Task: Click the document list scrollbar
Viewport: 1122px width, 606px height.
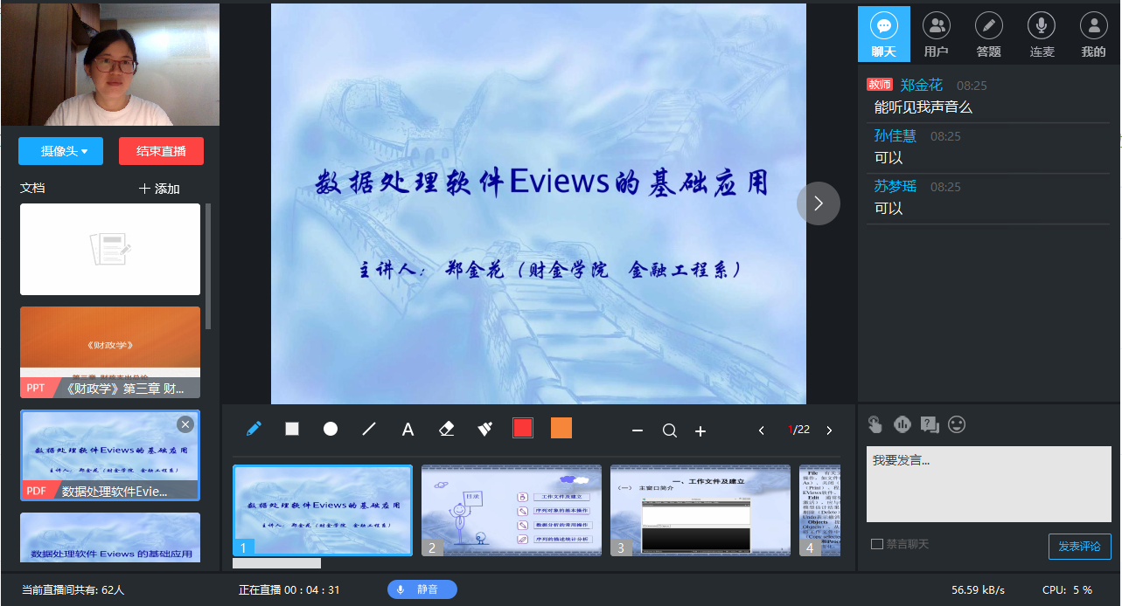Action: 208,266
